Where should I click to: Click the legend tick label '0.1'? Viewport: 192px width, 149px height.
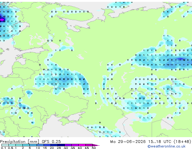pos(3,148)
